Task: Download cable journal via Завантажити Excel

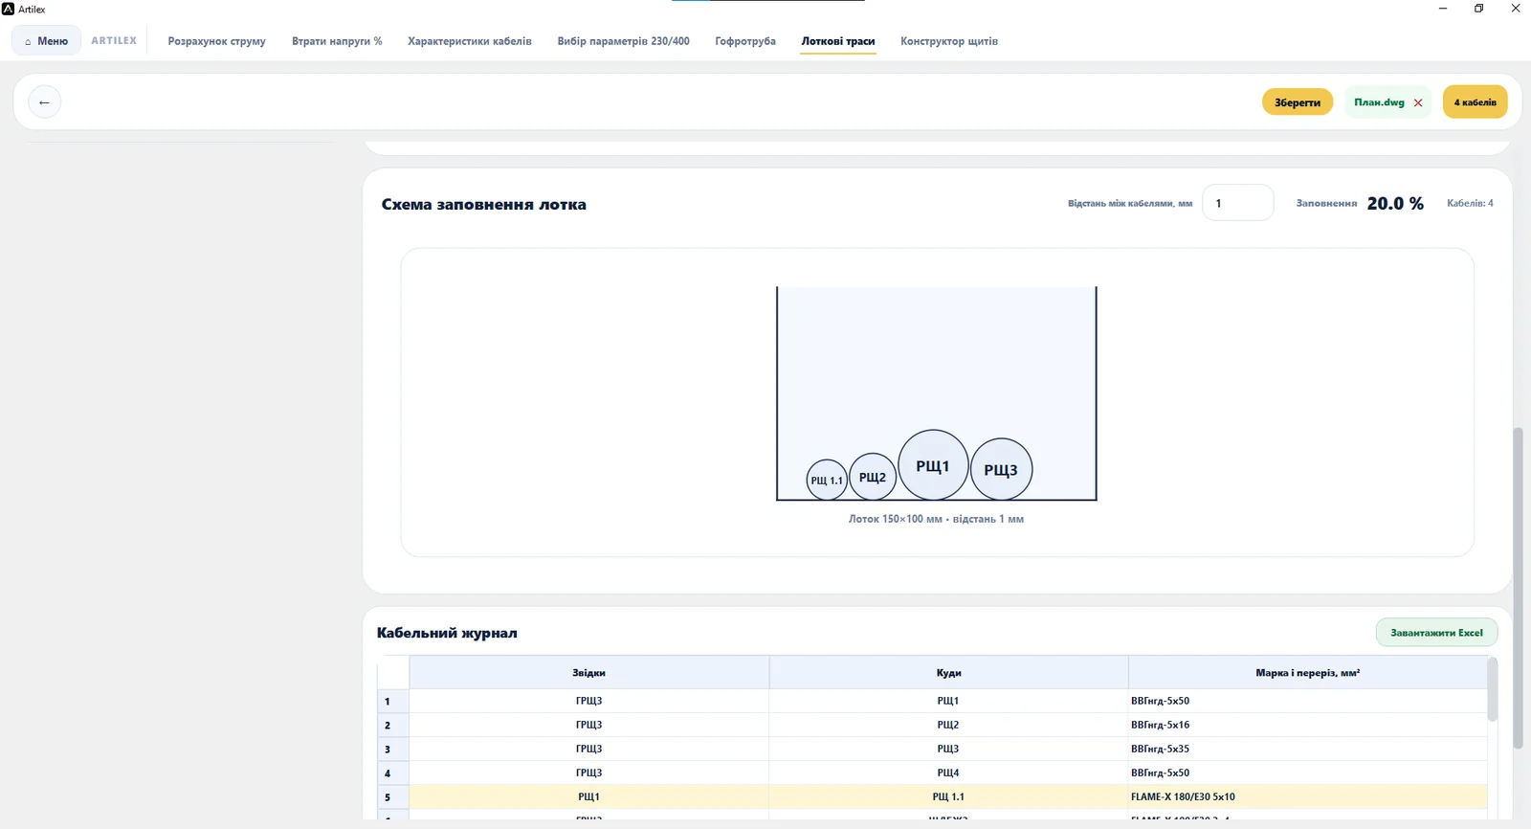Action: pos(1436,633)
